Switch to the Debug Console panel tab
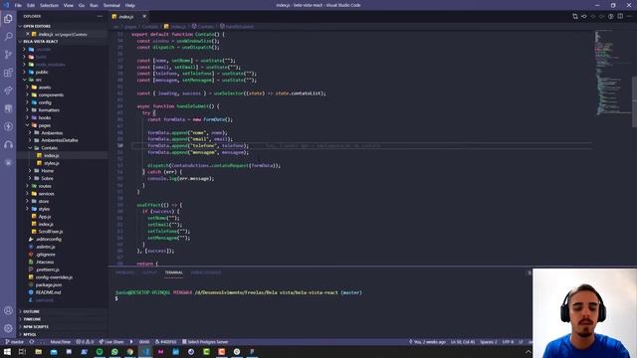This screenshot has width=637, height=358. [x=206, y=272]
